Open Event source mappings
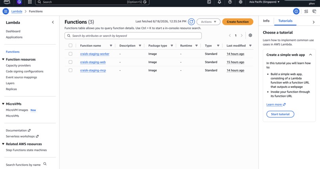This screenshot has height=169, width=320. pos(21,77)
